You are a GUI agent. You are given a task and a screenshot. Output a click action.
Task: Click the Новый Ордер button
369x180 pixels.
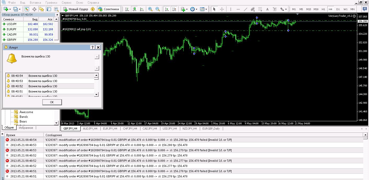click(x=76, y=9)
